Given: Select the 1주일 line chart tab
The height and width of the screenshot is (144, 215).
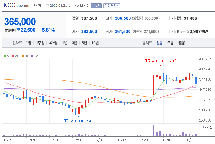Looking at the screenshot, I should point(40,43).
